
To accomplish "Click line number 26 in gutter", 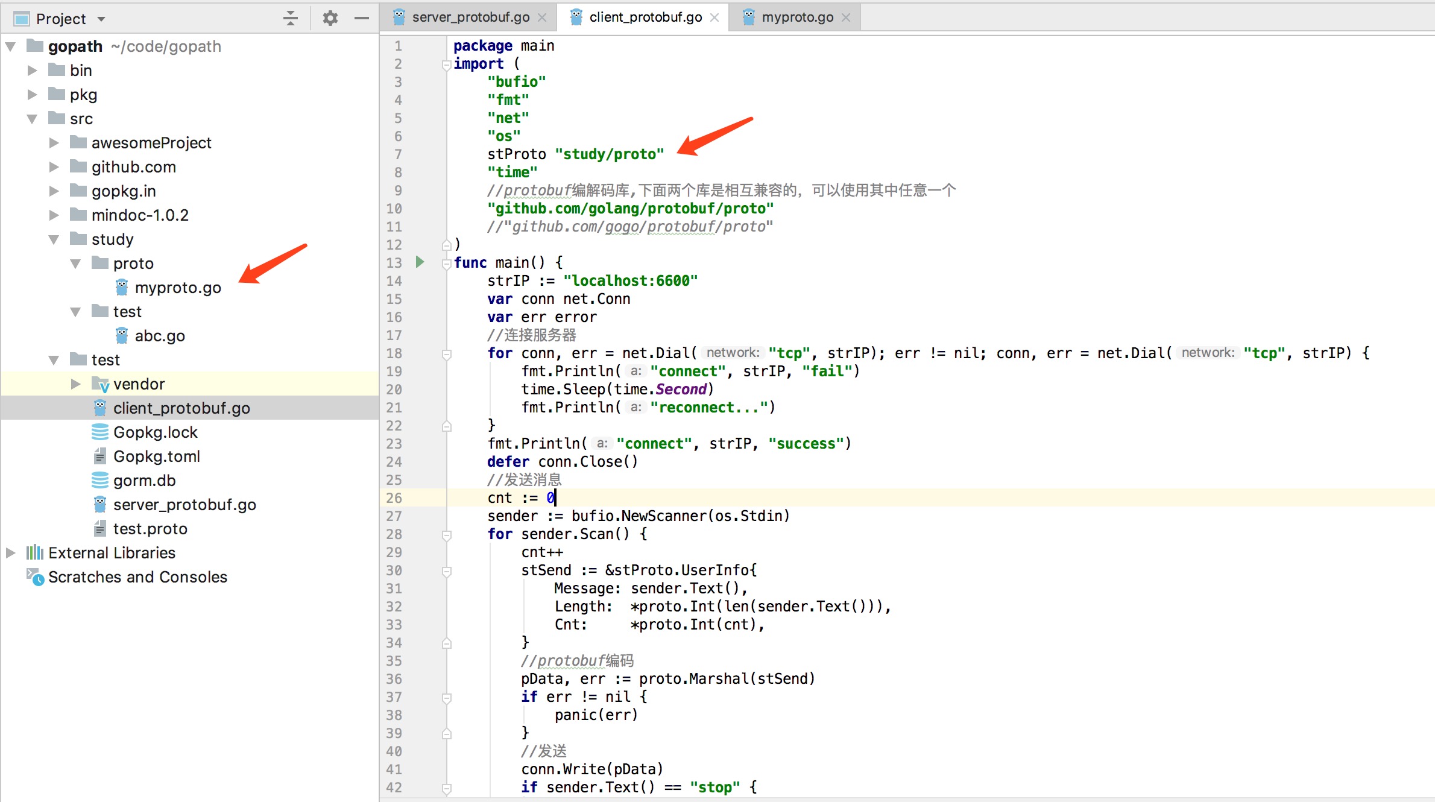I will click(x=394, y=498).
